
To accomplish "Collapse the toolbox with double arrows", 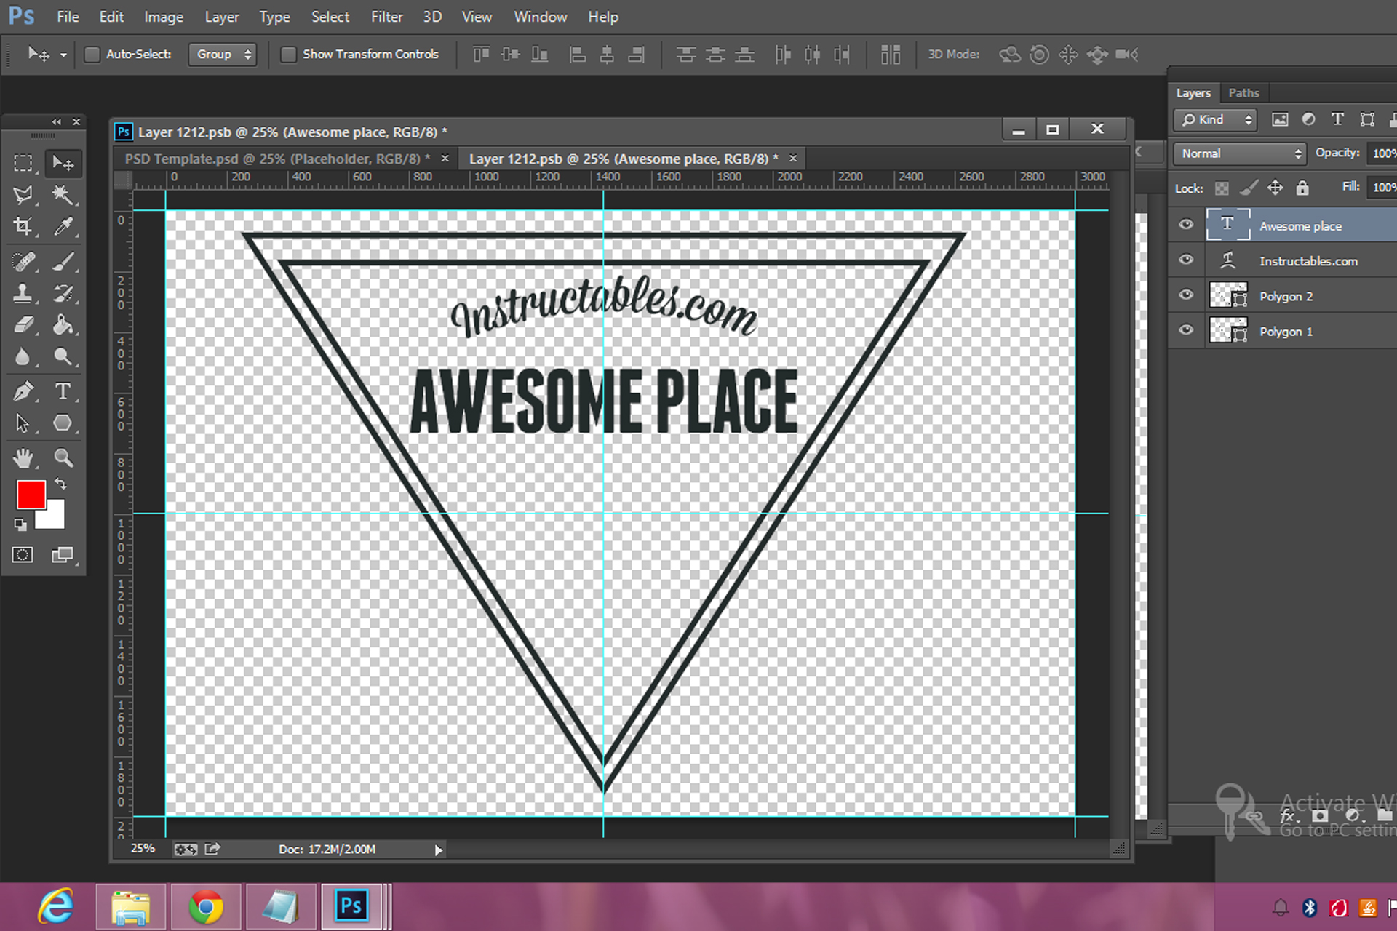I will (57, 121).
